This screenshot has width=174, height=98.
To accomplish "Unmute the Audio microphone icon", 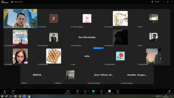I will tap(5, 91).
